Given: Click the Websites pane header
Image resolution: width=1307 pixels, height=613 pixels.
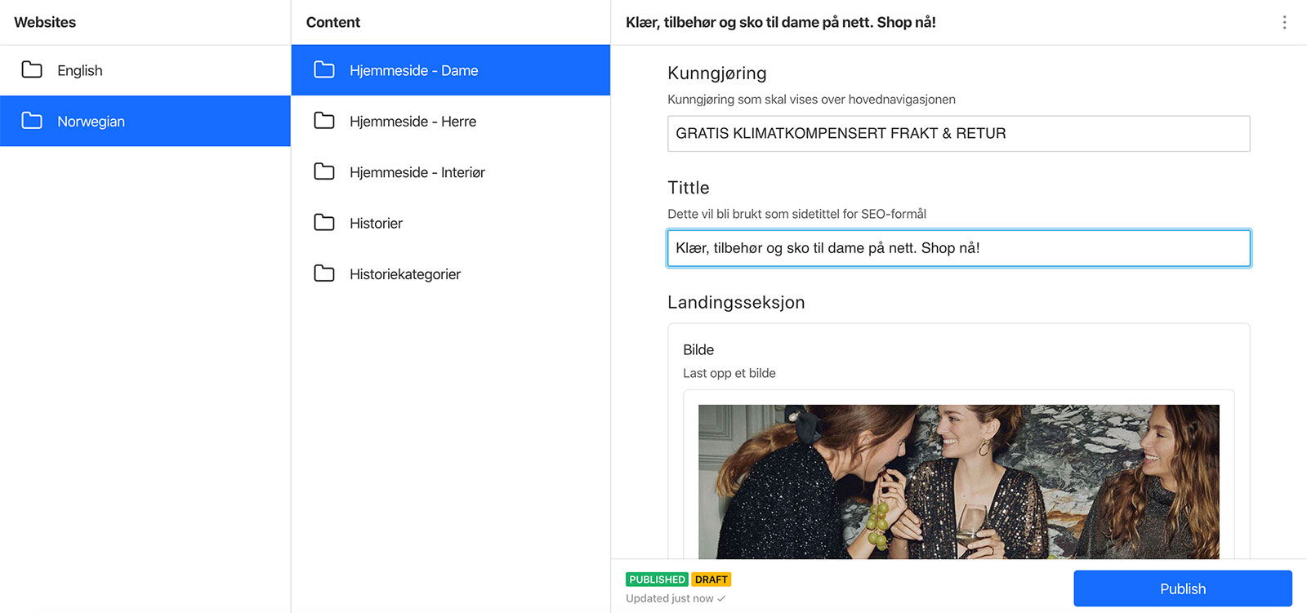Looking at the screenshot, I should 45,22.
